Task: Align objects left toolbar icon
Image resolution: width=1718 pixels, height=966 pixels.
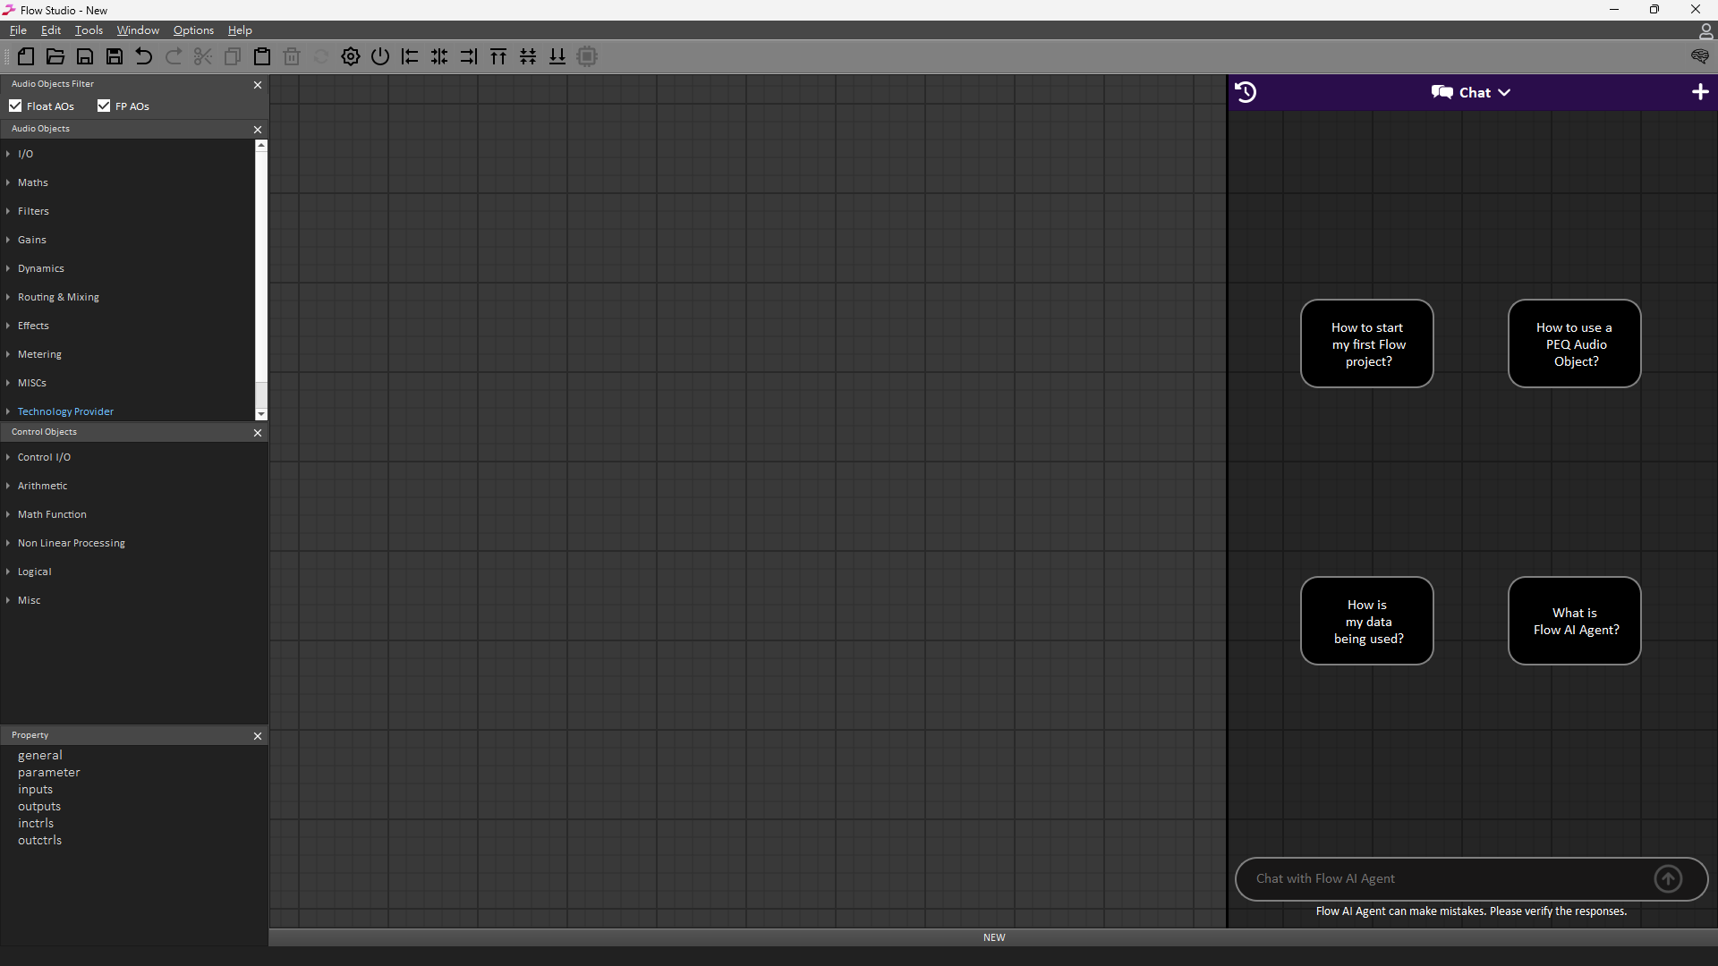Action: coord(410,56)
